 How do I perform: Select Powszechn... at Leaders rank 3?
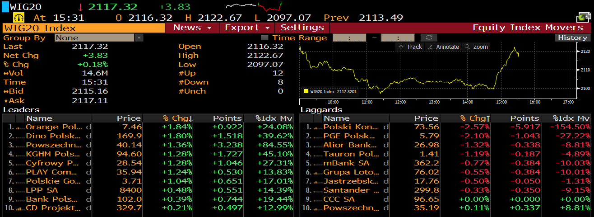pos(53,146)
